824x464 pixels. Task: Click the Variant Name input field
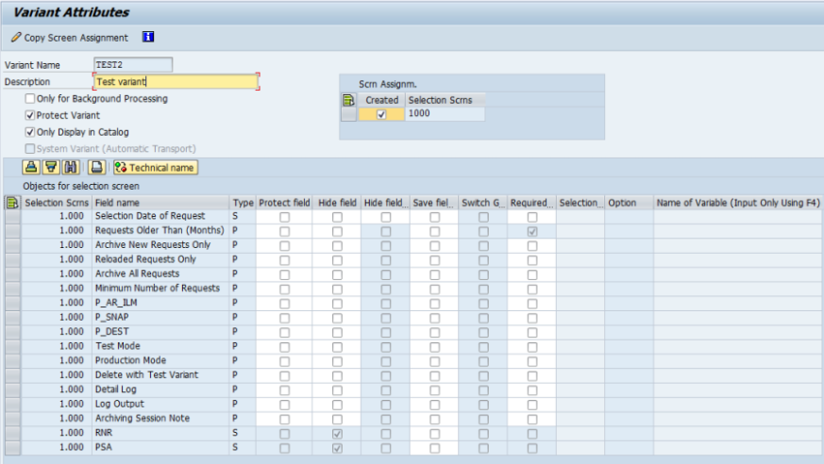[133, 64]
